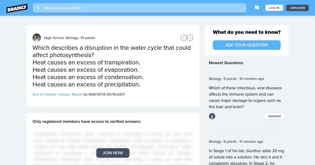Screen dimensions: 315x165
Task: Open the Biology subject link in question header
Action: pyautogui.click(x=72, y=38)
